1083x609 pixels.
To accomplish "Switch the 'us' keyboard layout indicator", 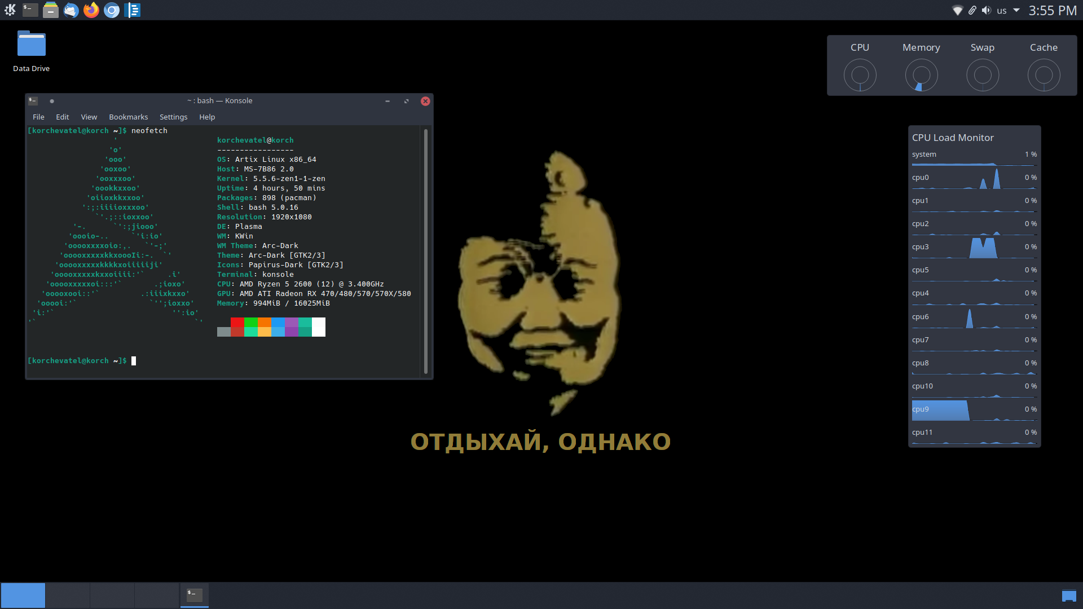I will pyautogui.click(x=1002, y=11).
